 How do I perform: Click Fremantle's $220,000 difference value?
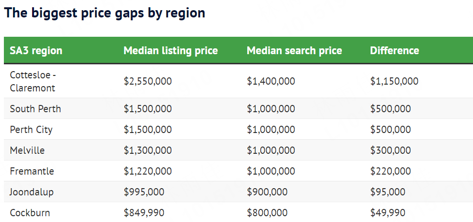coord(390,171)
